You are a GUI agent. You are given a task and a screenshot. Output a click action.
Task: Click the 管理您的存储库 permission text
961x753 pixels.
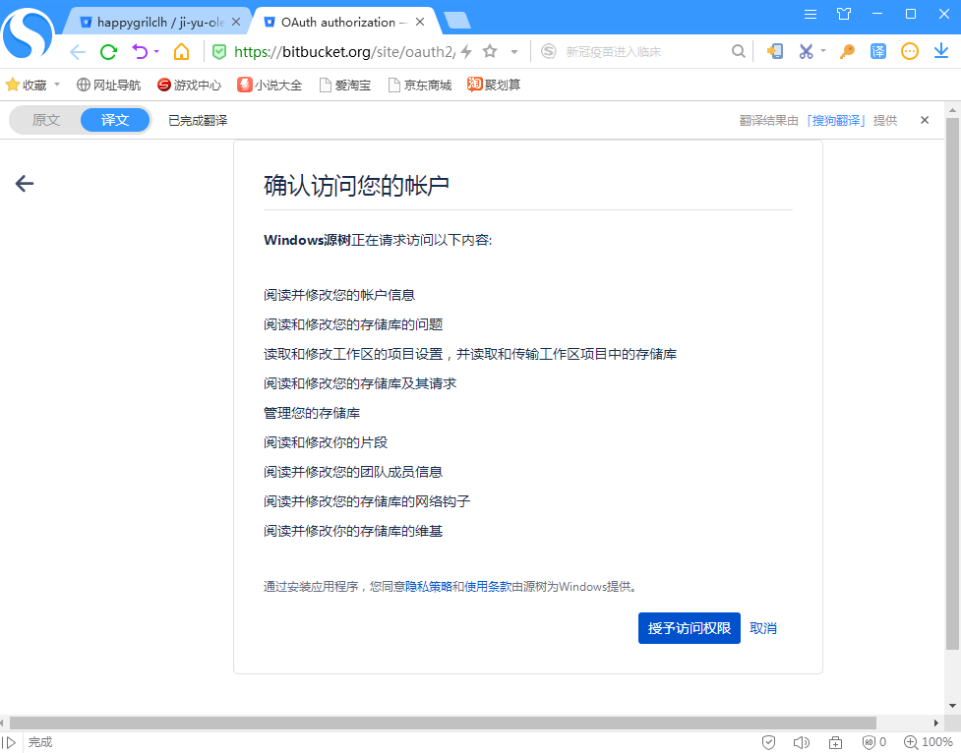pos(312,413)
